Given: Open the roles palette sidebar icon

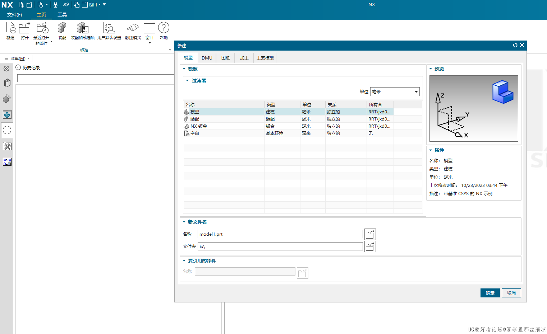Looking at the screenshot, I should point(7,162).
